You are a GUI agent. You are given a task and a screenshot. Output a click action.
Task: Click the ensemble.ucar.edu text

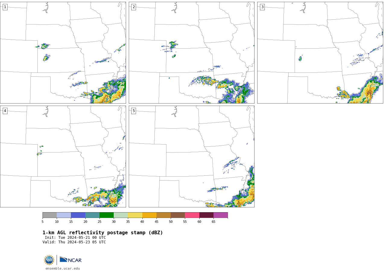pyautogui.click(x=63, y=268)
